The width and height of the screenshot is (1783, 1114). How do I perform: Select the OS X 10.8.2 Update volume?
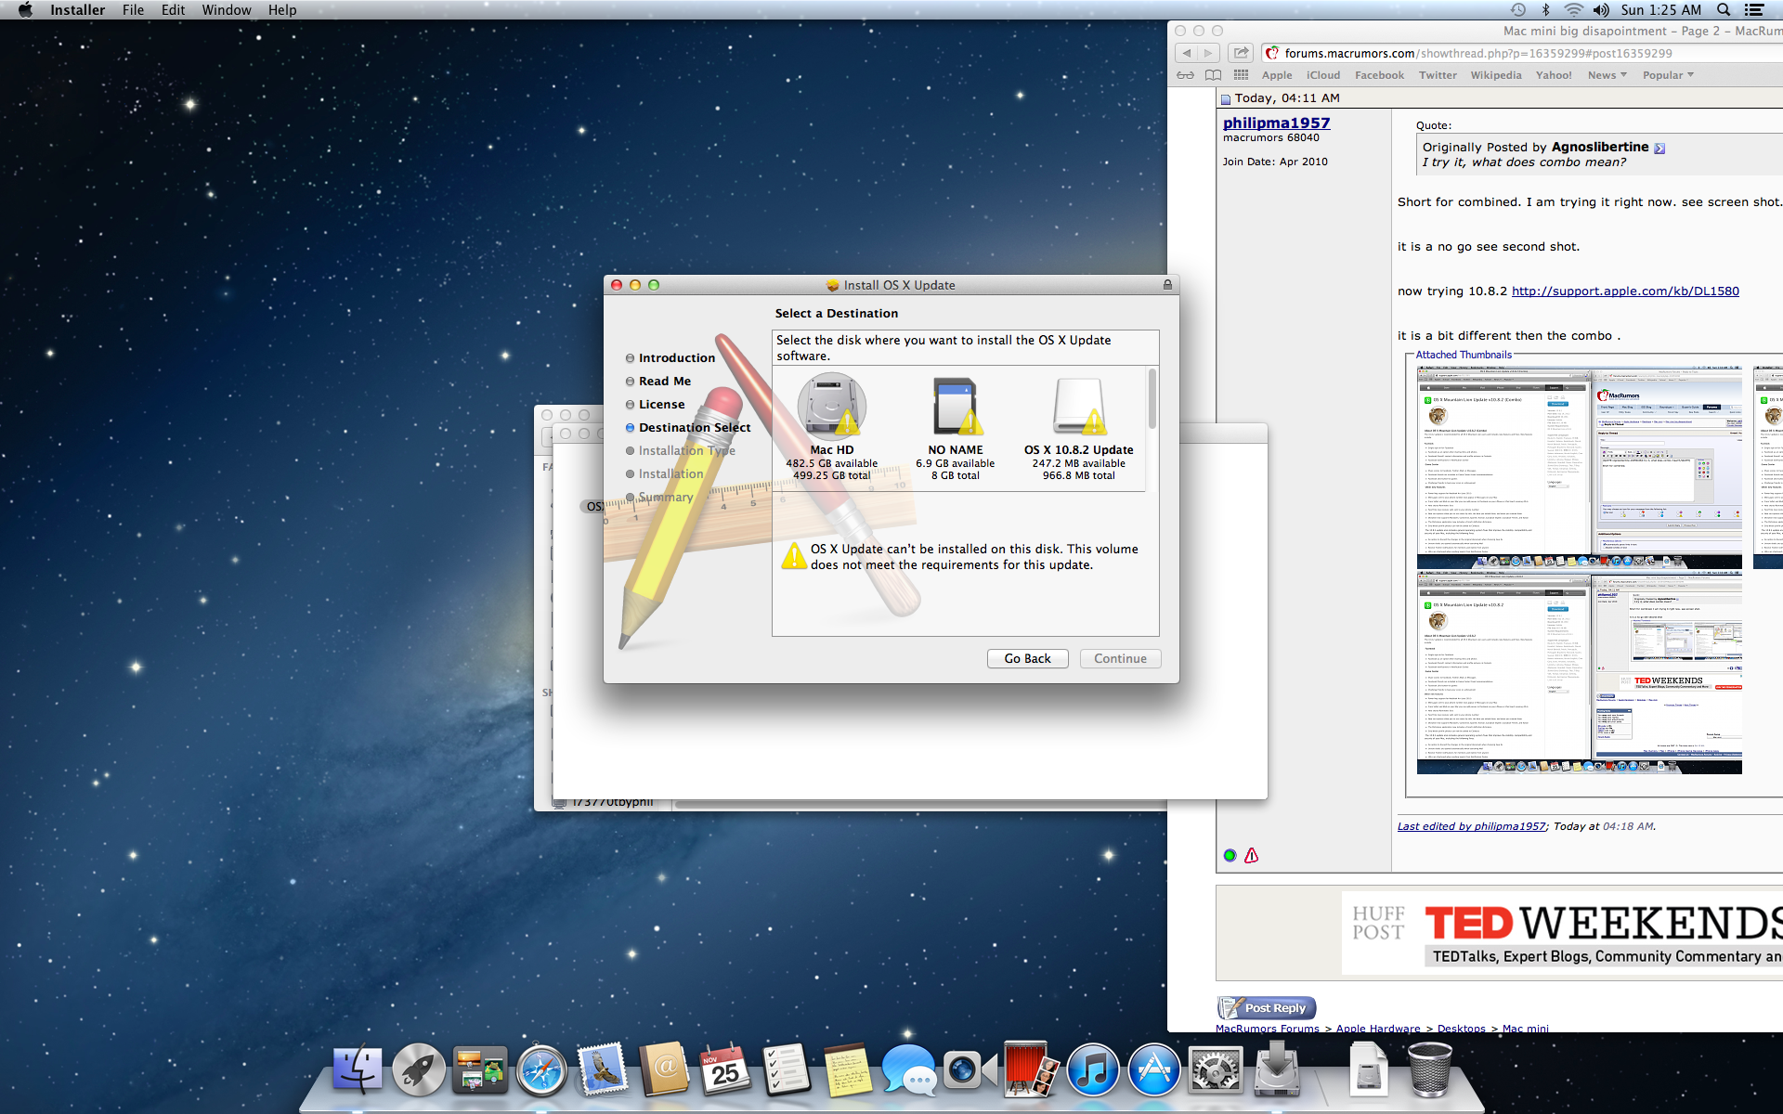1078,407
